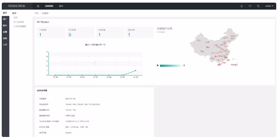Open 计划任务管理 in the submenu
This screenshot has height=139, width=278.
pyautogui.click(x=20, y=26)
